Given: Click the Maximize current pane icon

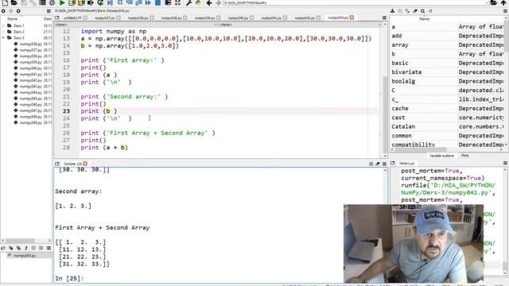Looking at the screenshot, I should coord(177,2).
